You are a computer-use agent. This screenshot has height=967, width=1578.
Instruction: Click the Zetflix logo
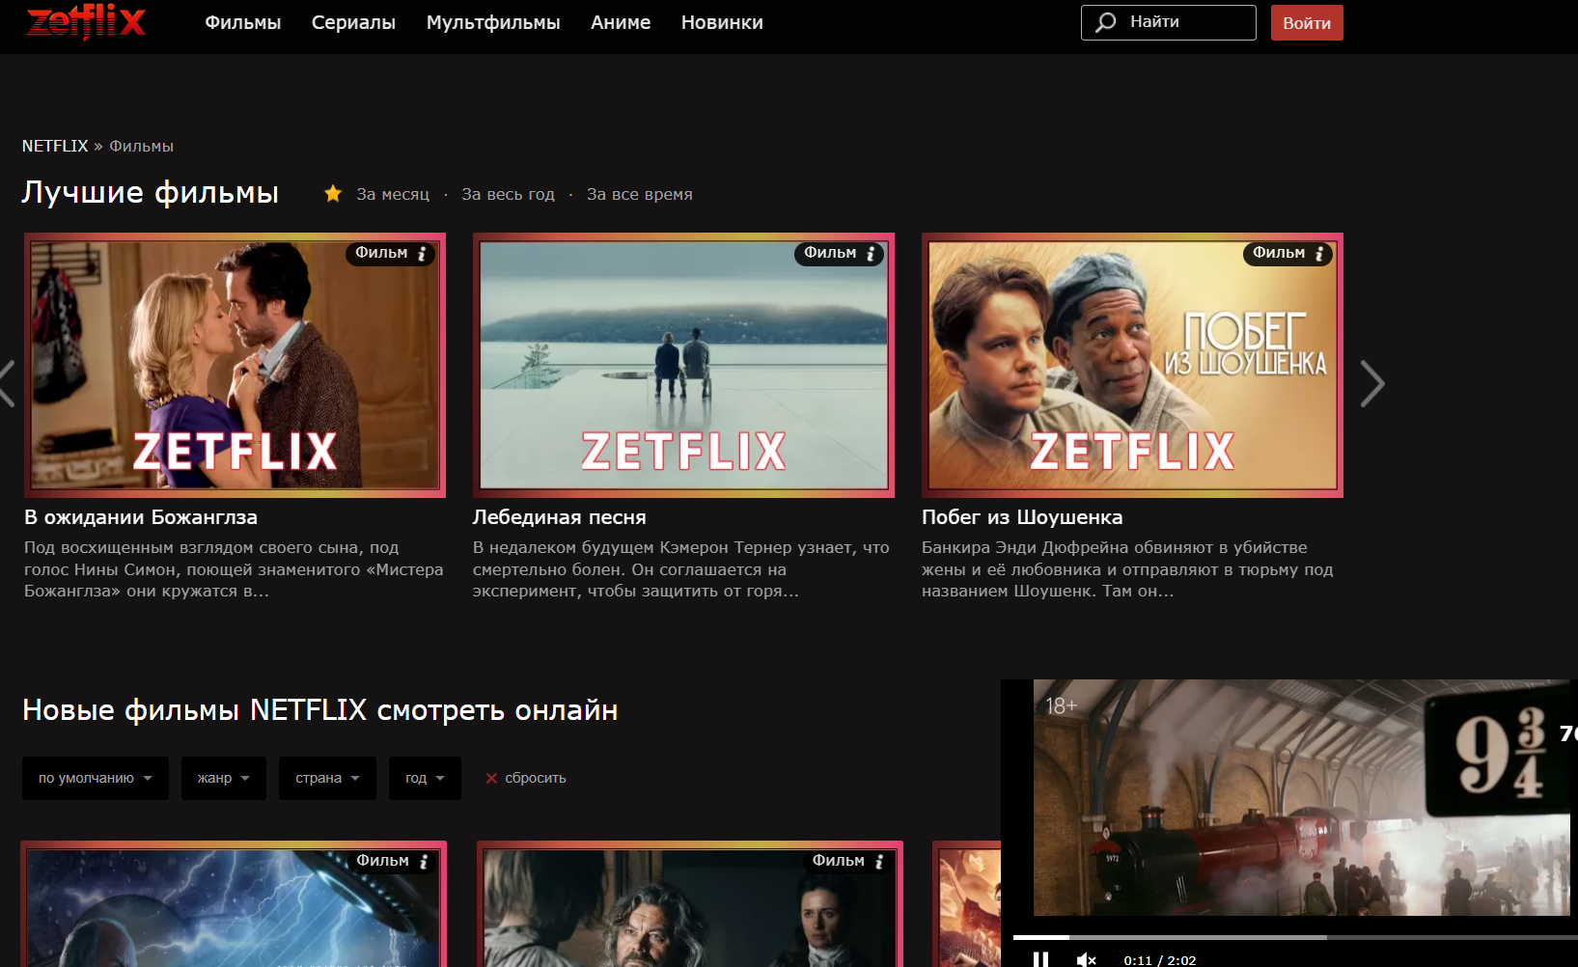point(86,21)
